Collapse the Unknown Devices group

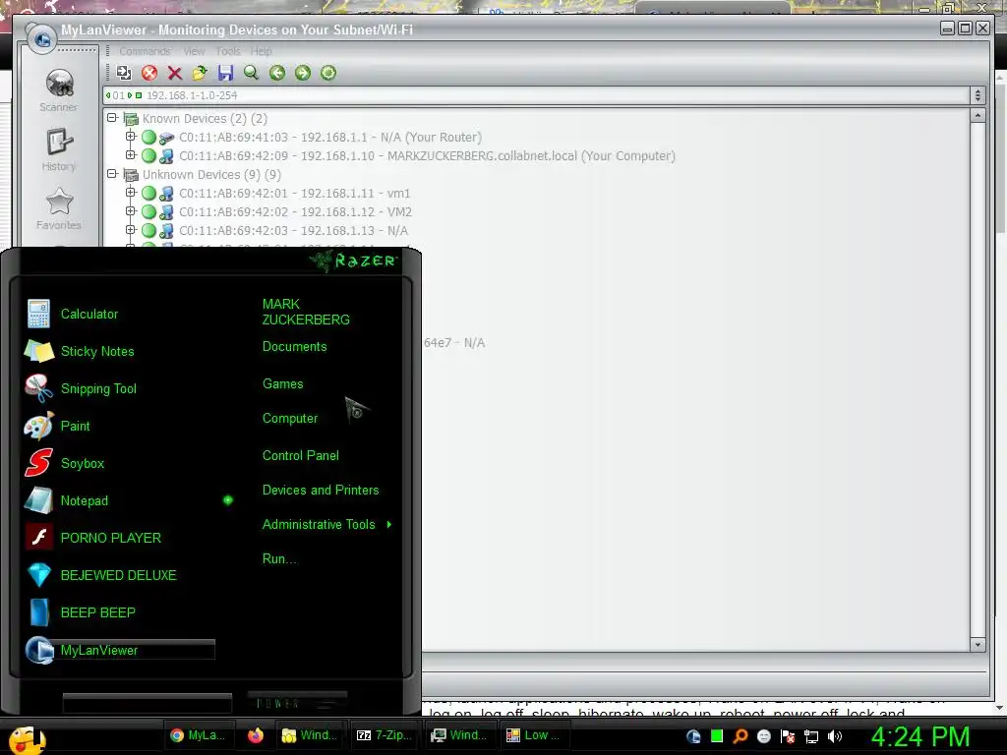click(x=112, y=173)
